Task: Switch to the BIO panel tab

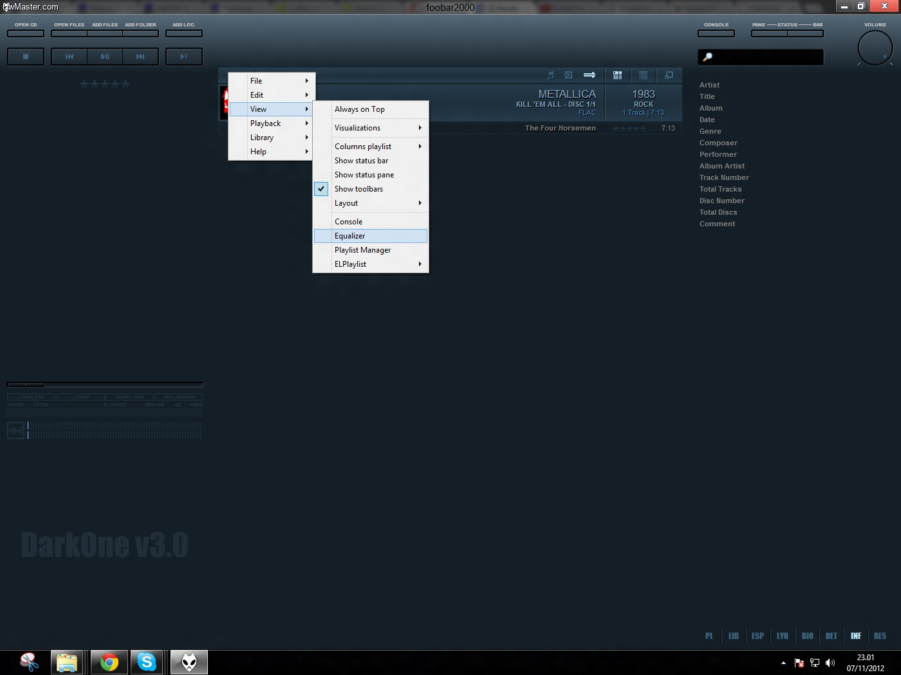Action: (x=808, y=636)
